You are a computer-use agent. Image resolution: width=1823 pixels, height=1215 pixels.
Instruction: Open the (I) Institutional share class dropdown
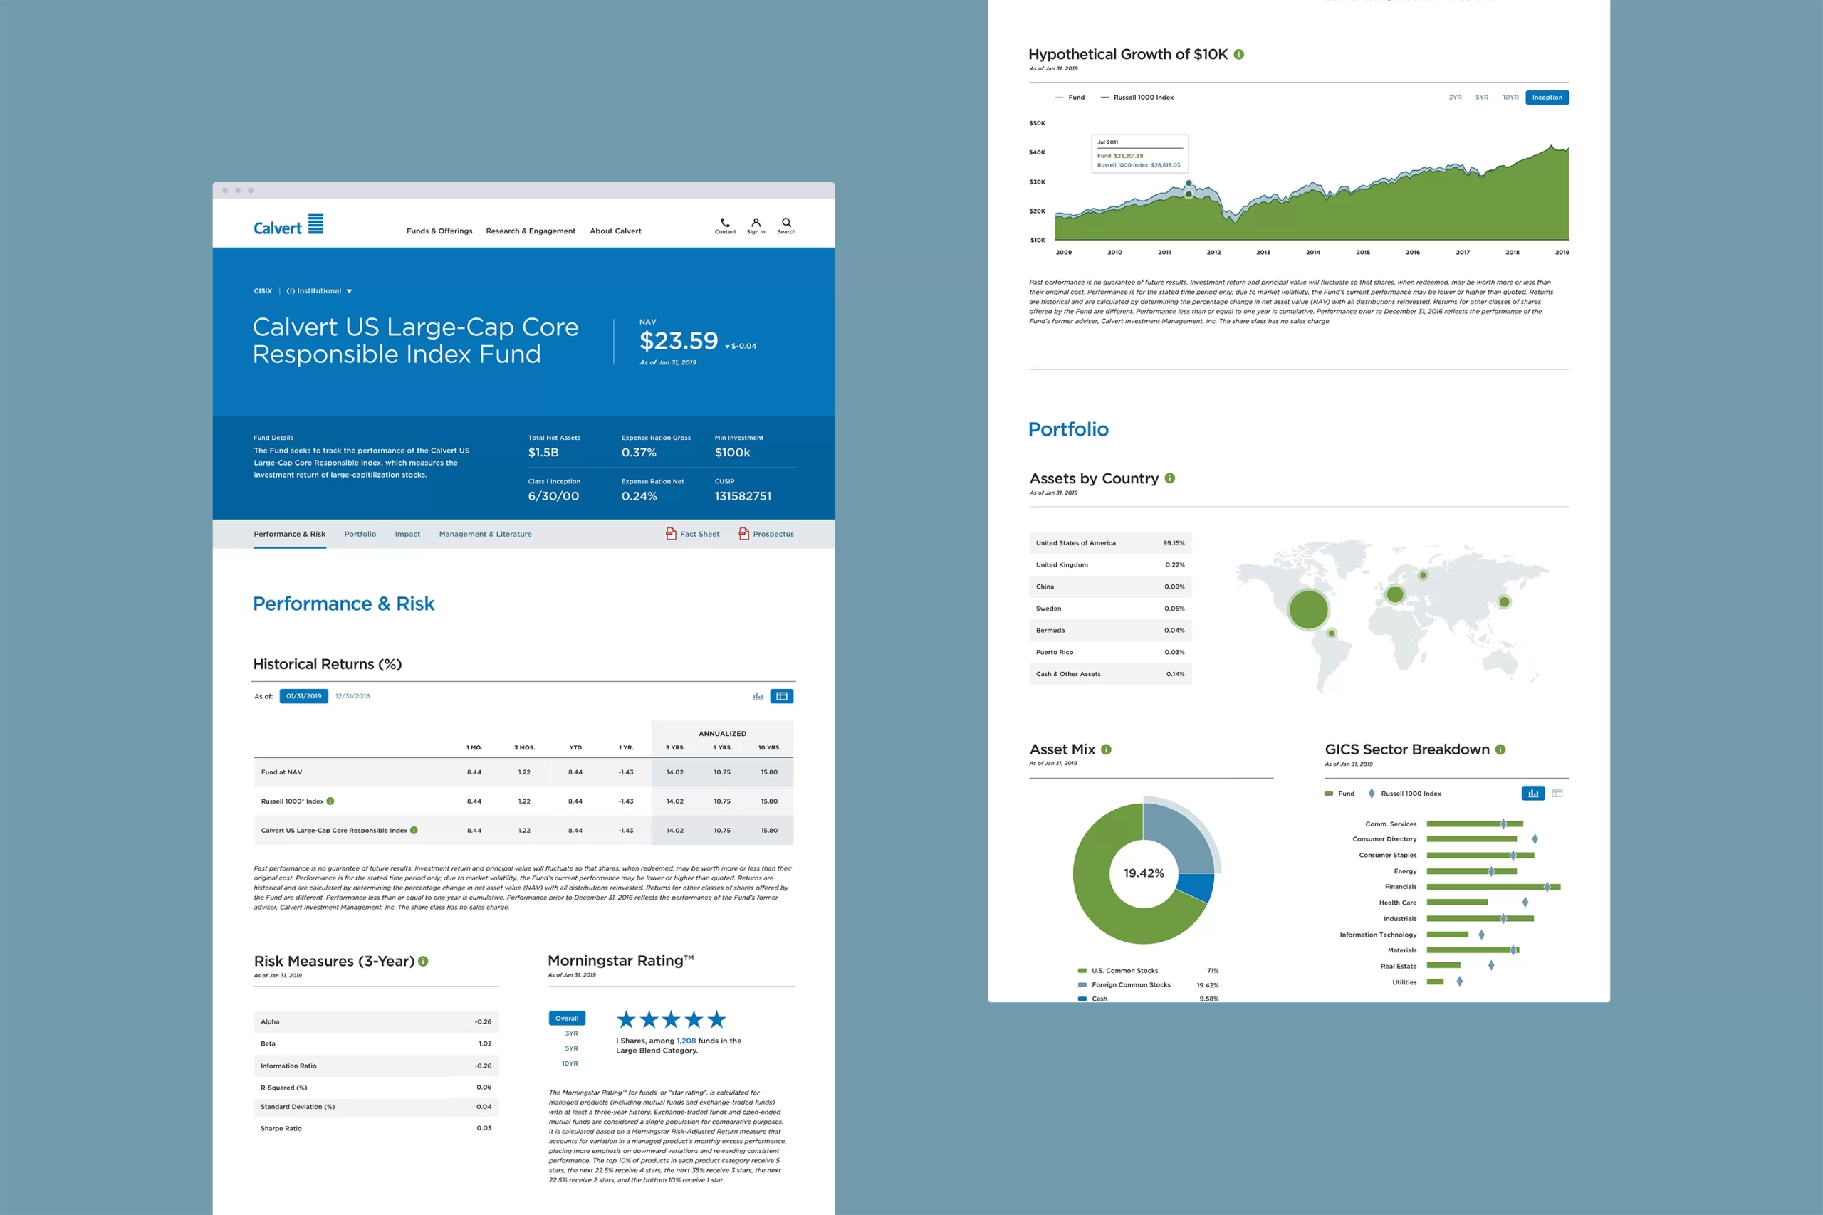(x=319, y=291)
